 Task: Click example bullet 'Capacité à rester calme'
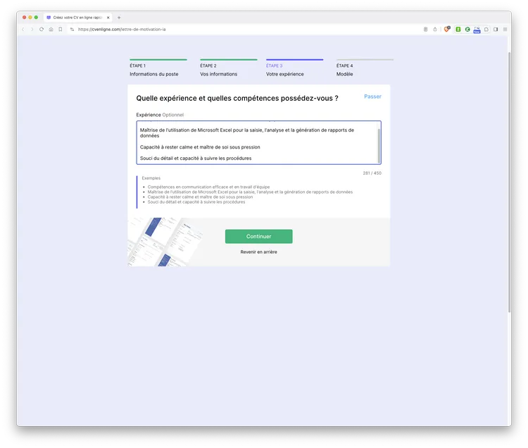click(200, 197)
